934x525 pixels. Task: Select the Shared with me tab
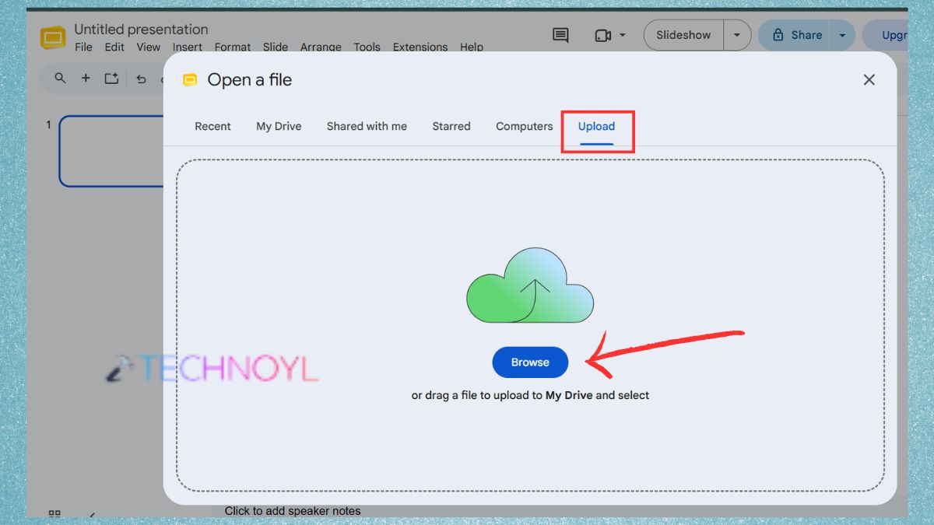pyautogui.click(x=367, y=126)
